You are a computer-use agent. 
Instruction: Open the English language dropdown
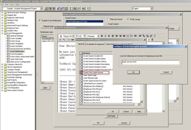[x=152, y=9]
